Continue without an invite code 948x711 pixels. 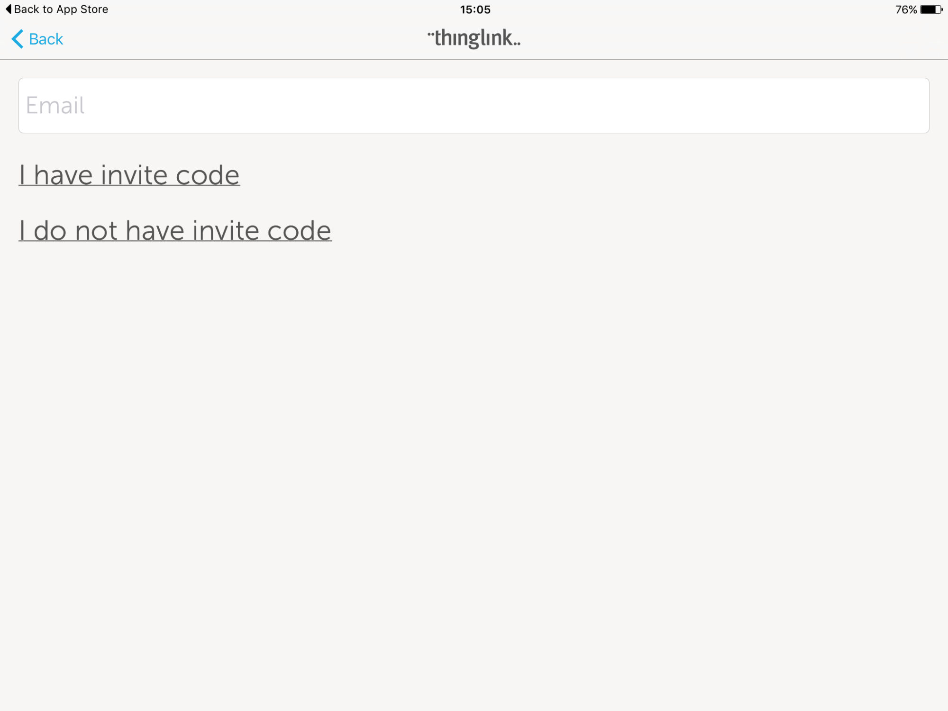(x=175, y=230)
